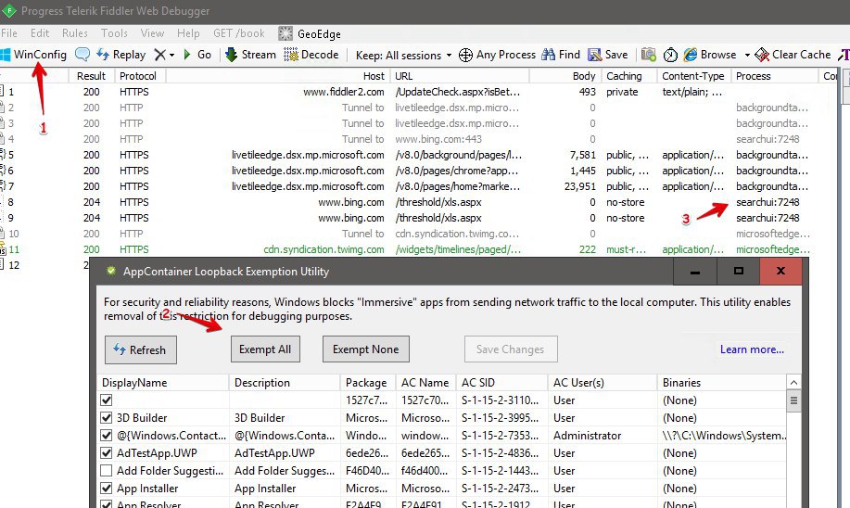Image resolution: width=850 pixels, height=508 pixels.
Task: Sort sessions by the Content-Type column
Action: click(x=693, y=76)
